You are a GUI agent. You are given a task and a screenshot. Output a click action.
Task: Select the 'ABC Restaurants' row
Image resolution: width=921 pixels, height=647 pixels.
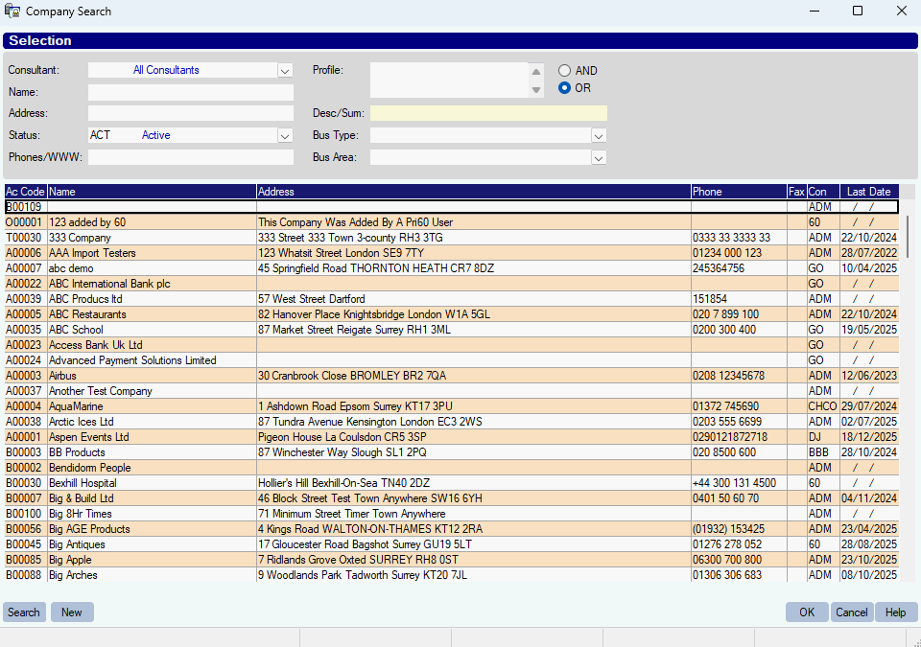coord(452,314)
